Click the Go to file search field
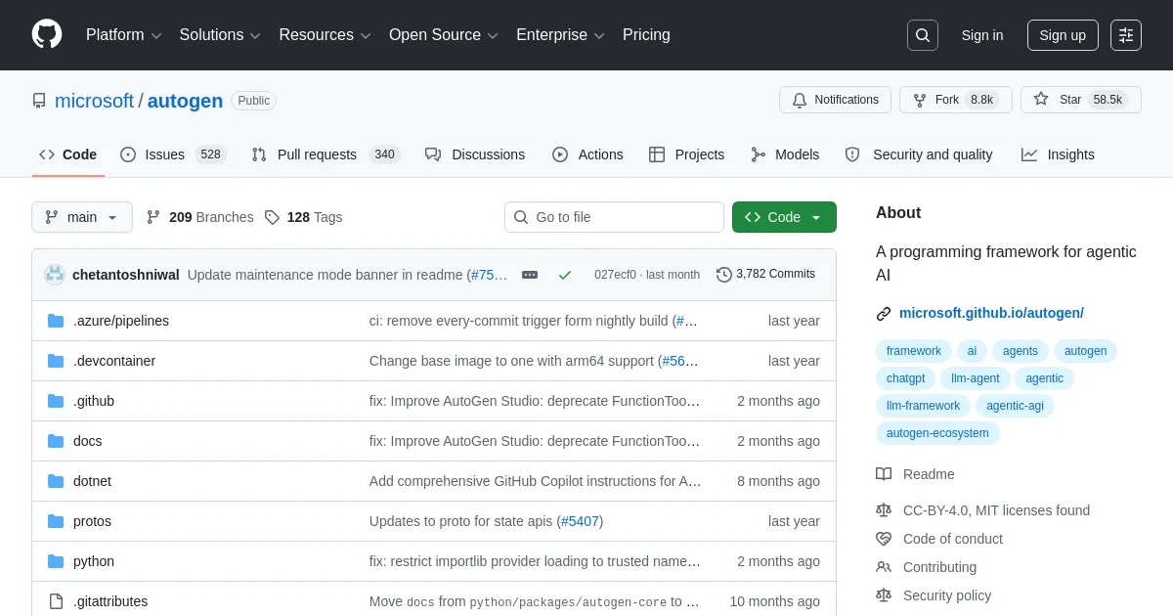Viewport: 1173px width, 616px height. point(613,217)
